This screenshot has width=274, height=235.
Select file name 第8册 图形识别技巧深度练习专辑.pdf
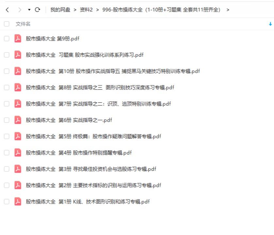(x=100, y=87)
